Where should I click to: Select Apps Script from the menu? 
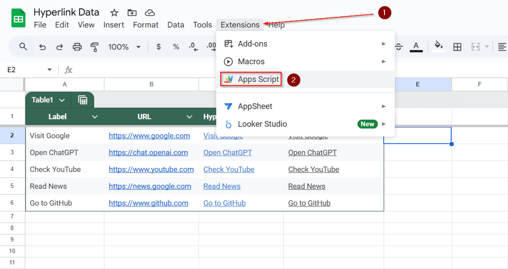point(258,79)
